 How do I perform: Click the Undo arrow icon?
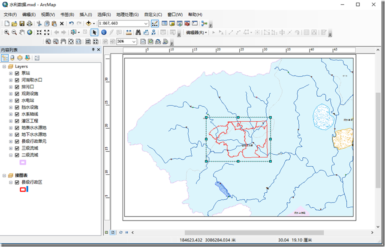[71, 24]
